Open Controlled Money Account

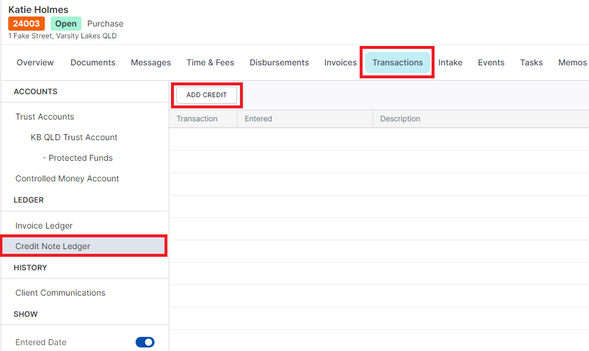point(67,178)
